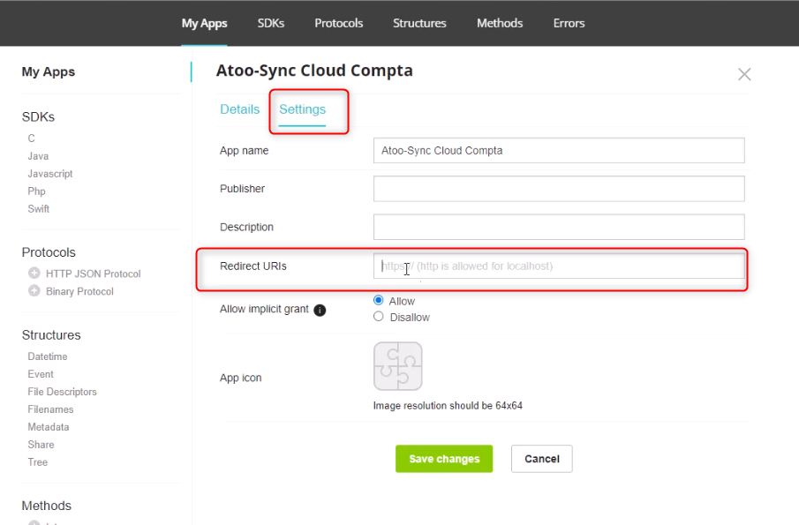Open the My Apps top navigation tab

click(204, 24)
